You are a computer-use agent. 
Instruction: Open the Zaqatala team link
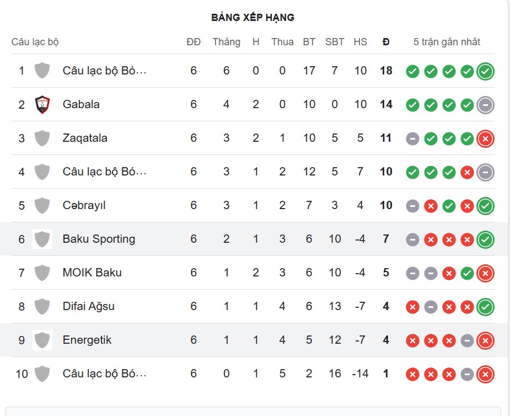(85, 138)
